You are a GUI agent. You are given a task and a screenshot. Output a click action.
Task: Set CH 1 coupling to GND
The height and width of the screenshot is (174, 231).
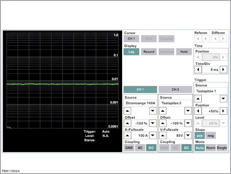pos(129,148)
